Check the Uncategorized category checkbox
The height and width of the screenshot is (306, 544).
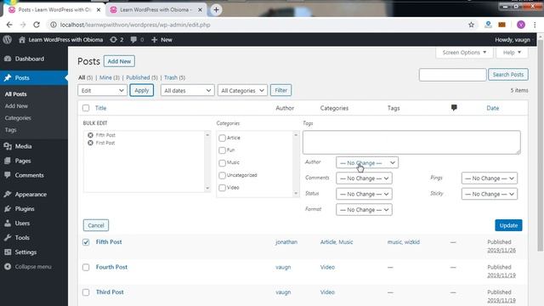point(222,175)
